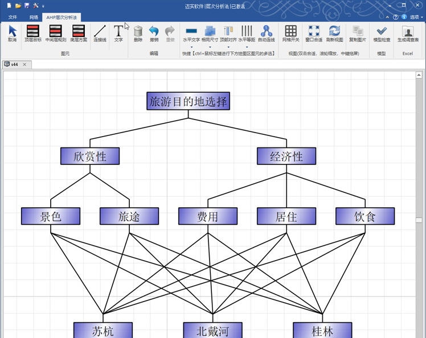Open the blue info icon

pos(404,17)
